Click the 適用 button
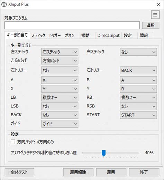 click(x=111, y=172)
